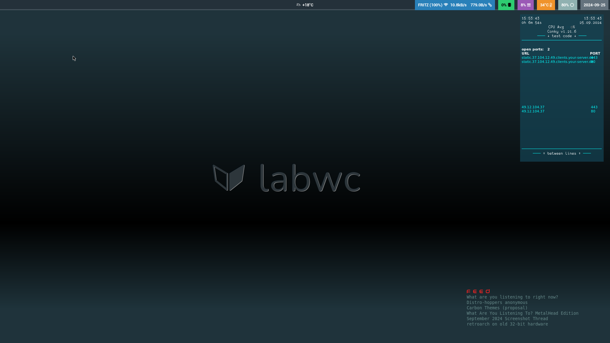Click the 0h 6m 54s uptime text
Image resolution: width=610 pixels, height=343 pixels.
[532, 23]
